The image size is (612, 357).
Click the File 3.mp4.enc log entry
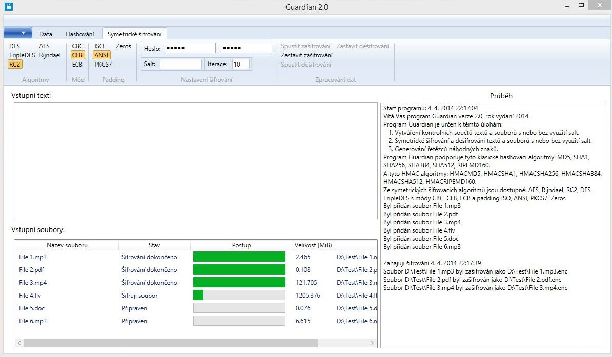pyautogui.click(x=475, y=288)
